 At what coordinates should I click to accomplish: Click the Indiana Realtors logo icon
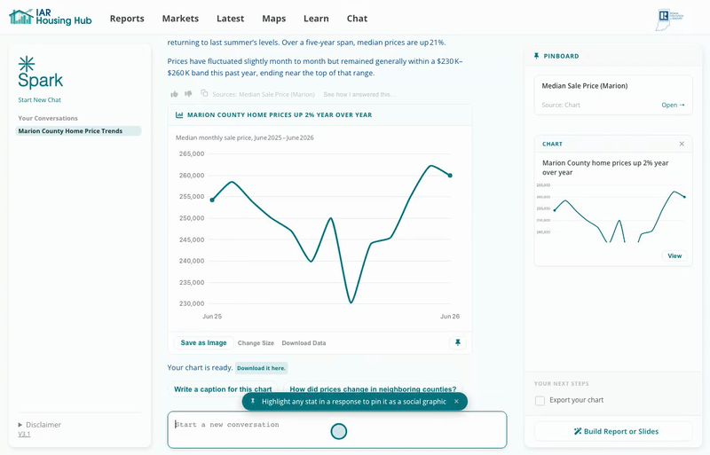click(669, 20)
